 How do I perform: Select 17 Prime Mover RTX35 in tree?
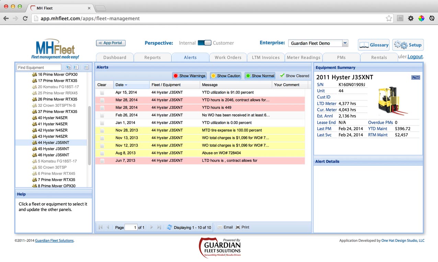pos(58,81)
